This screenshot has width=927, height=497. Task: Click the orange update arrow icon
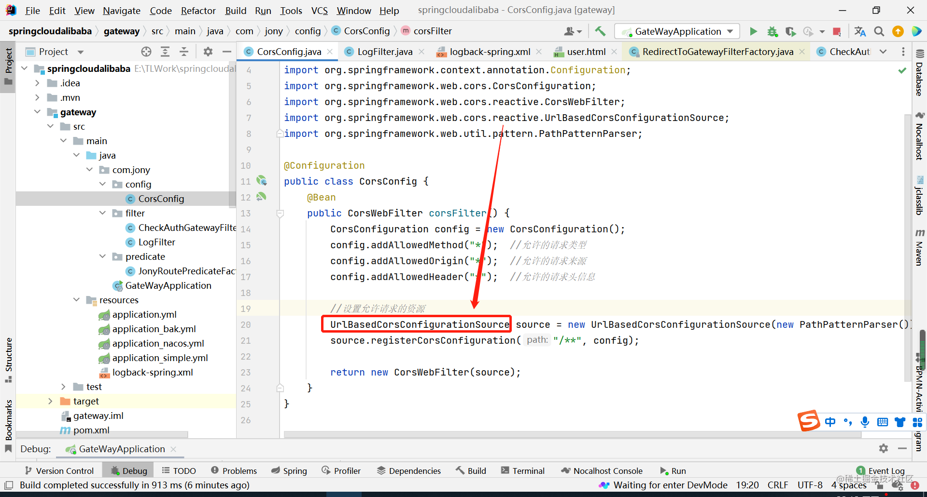898,31
